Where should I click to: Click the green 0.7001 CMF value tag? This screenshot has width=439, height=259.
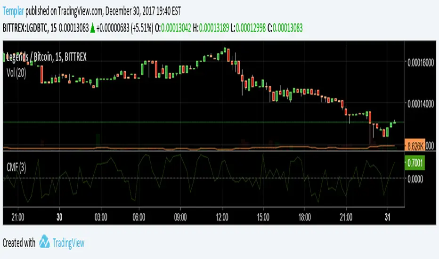point(415,163)
